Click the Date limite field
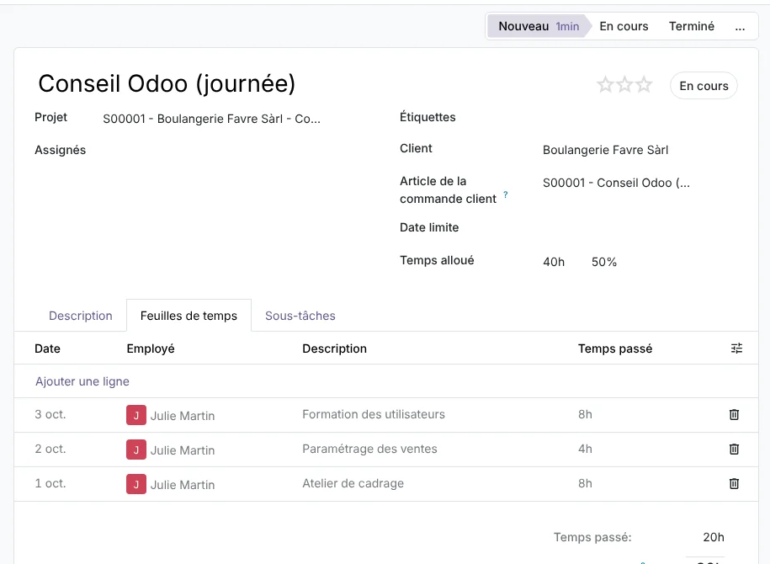 click(x=640, y=227)
